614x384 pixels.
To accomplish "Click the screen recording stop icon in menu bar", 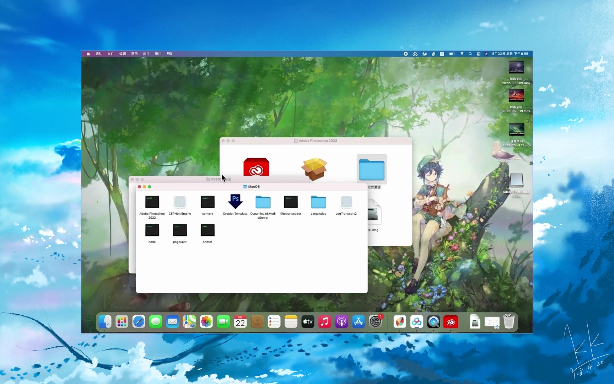I will pyautogui.click(x=405, y=54).
